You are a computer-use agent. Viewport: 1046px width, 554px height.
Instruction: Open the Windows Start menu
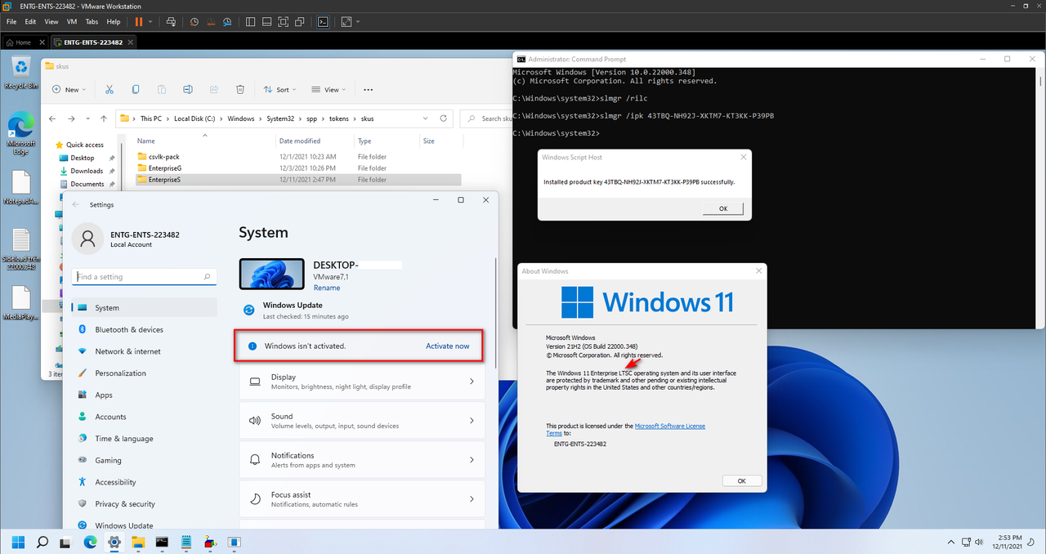[18, 541]
